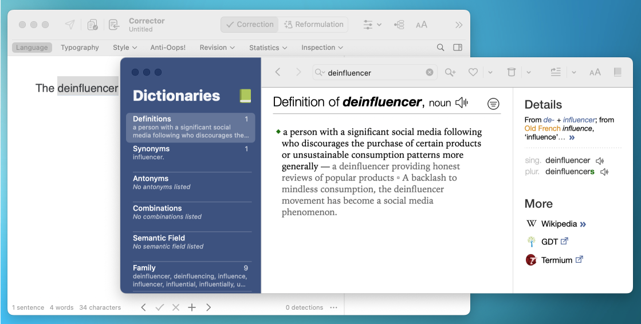This screenshot has height=324, width=641.
Task: Switch to Reformulation mode
Action: [313, 25]
